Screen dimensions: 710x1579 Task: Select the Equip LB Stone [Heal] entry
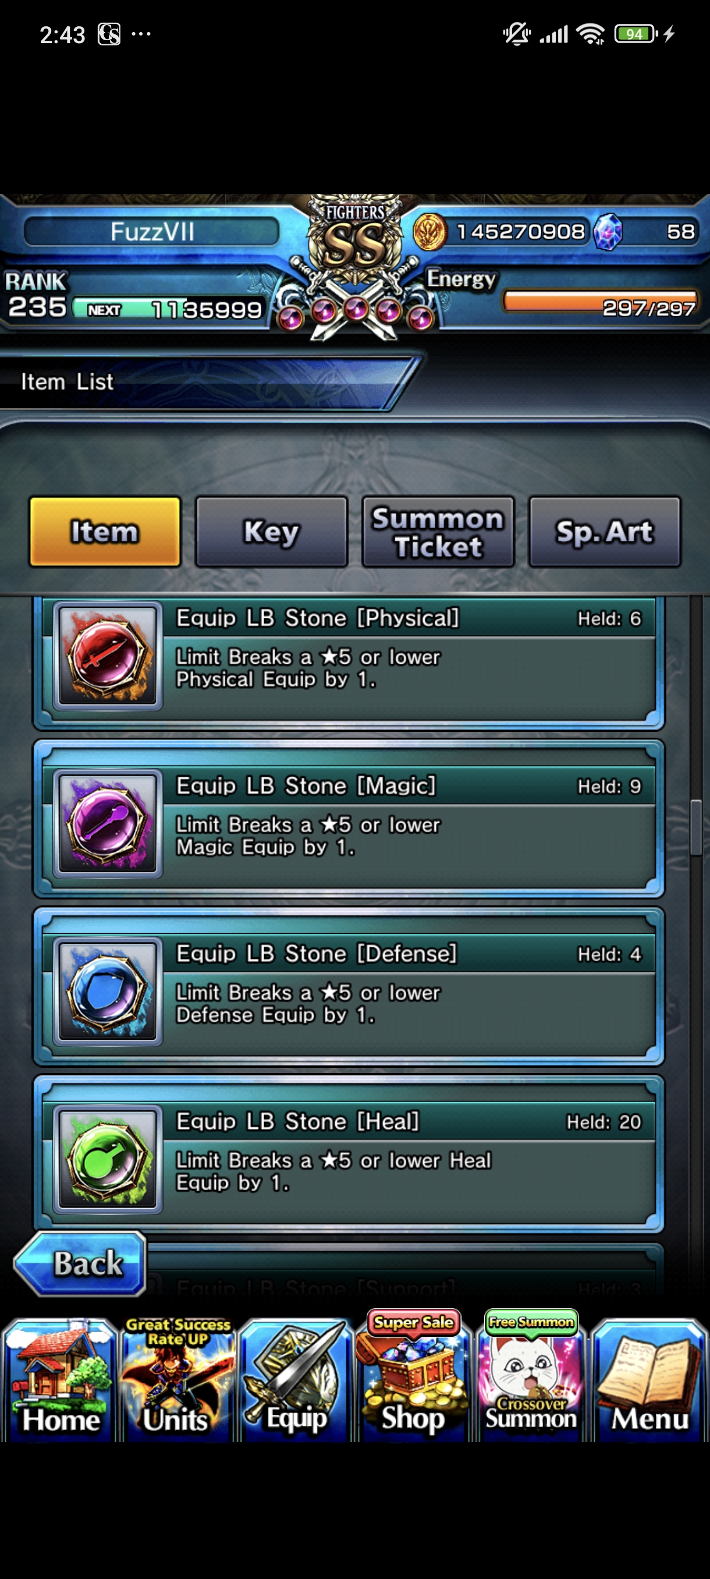pyautogui.click(x=349, y=1155)
